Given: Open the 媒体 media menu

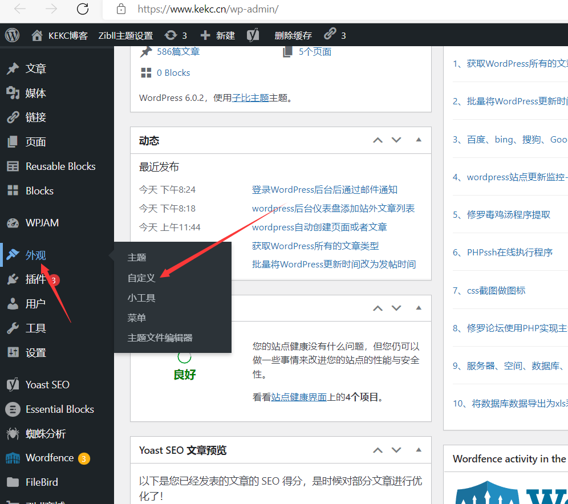Looking at the screenshot, I should click(35, 93).
